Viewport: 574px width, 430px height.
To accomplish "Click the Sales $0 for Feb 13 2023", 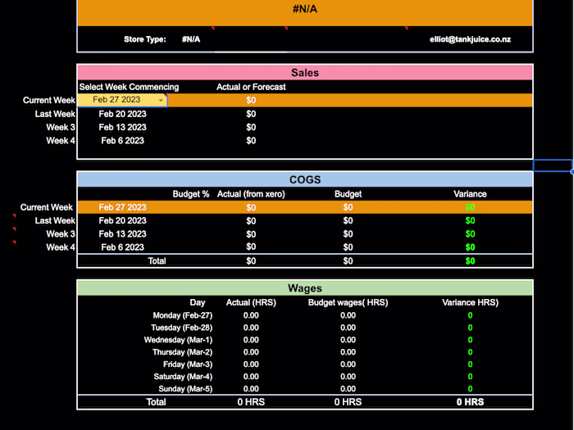I will [x=251, y=127].
